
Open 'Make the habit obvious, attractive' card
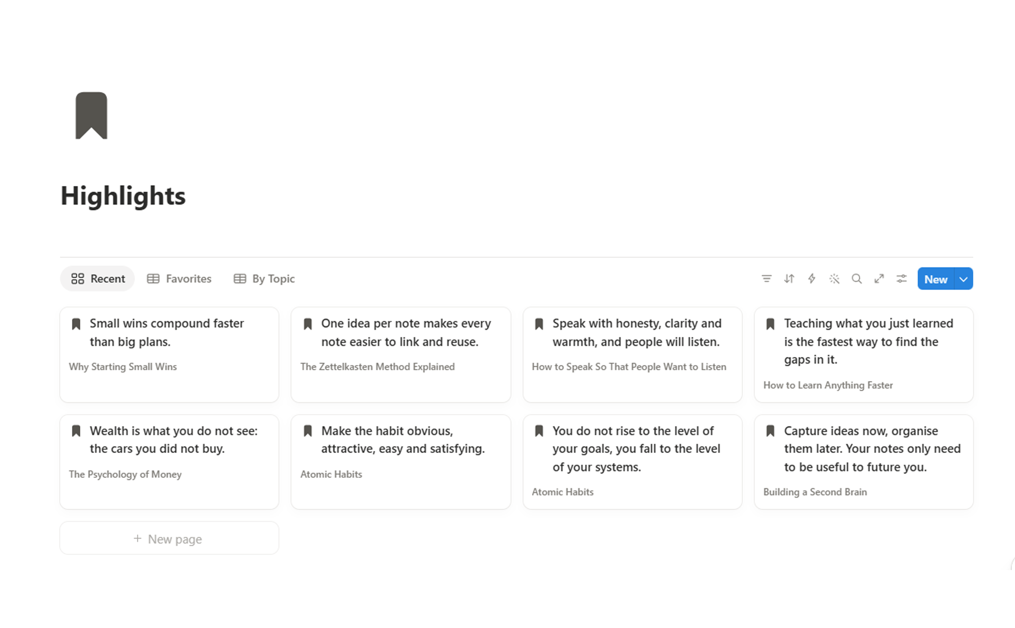pos(401,462)
